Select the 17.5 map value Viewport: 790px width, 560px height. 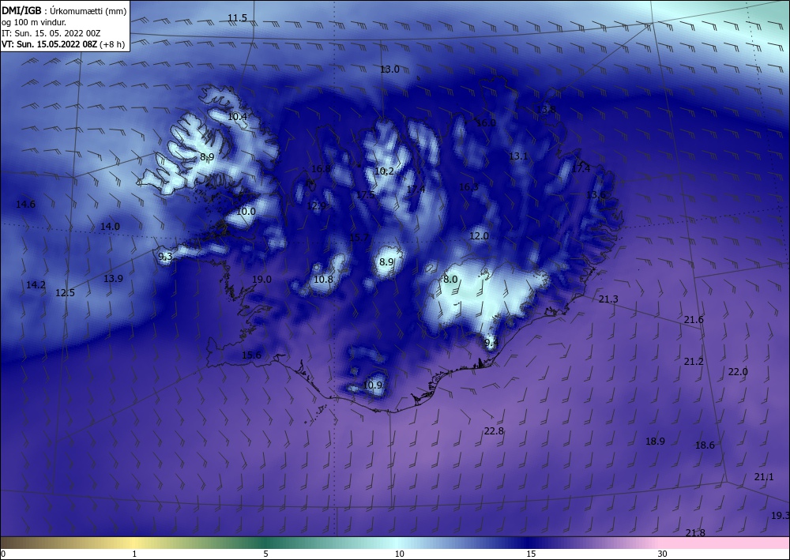point(365,195)
